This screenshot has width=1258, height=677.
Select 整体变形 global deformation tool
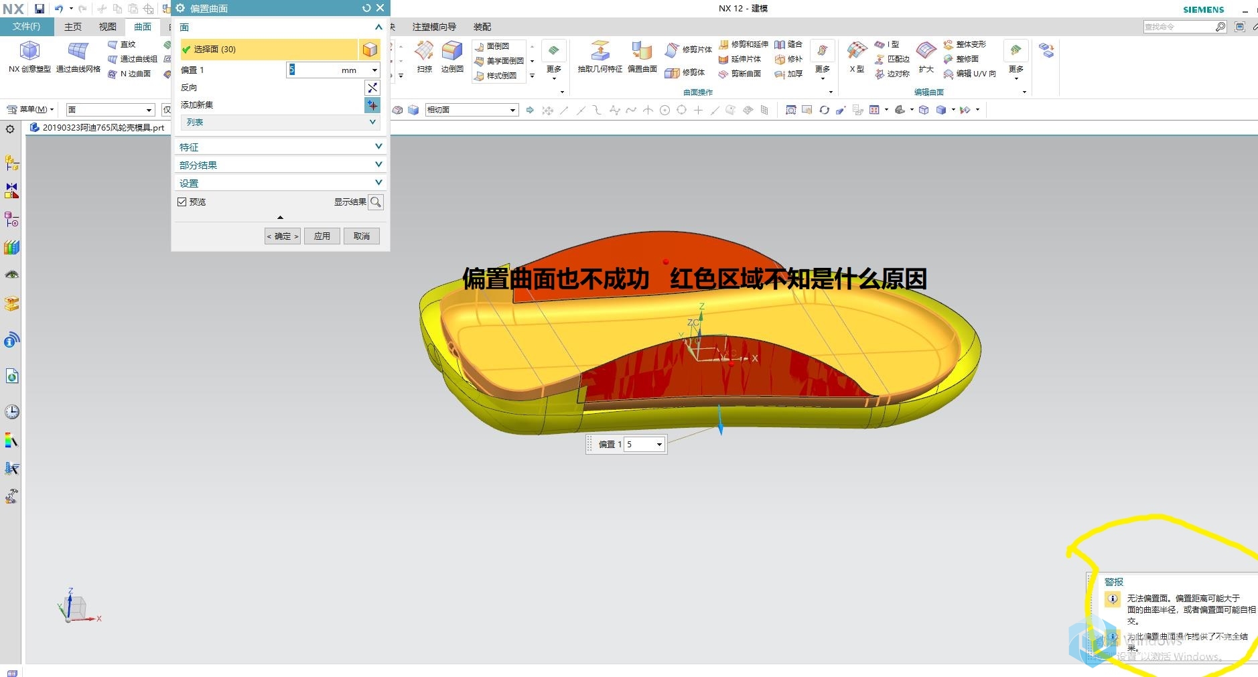[x=965, y=44]
